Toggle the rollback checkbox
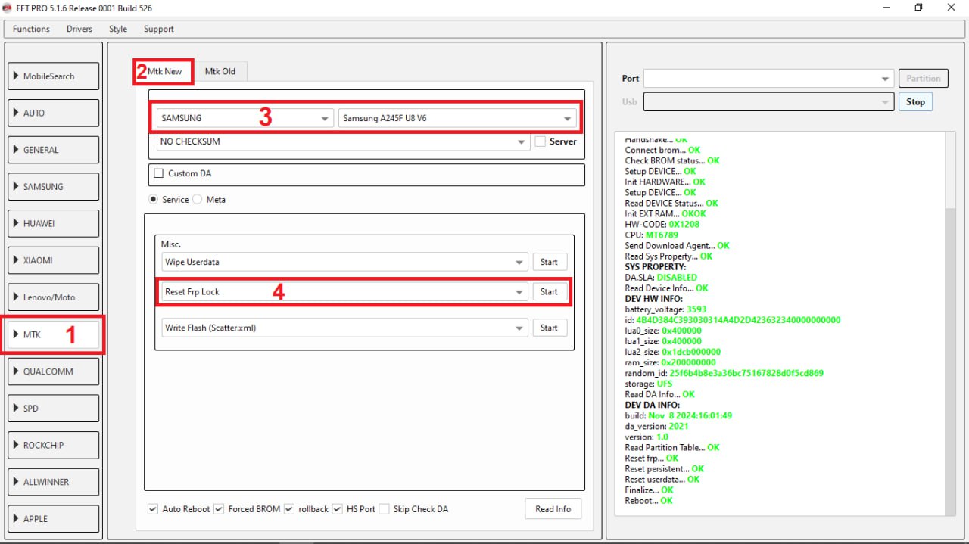This screenshot has height=544, width=969. (289, 509)
